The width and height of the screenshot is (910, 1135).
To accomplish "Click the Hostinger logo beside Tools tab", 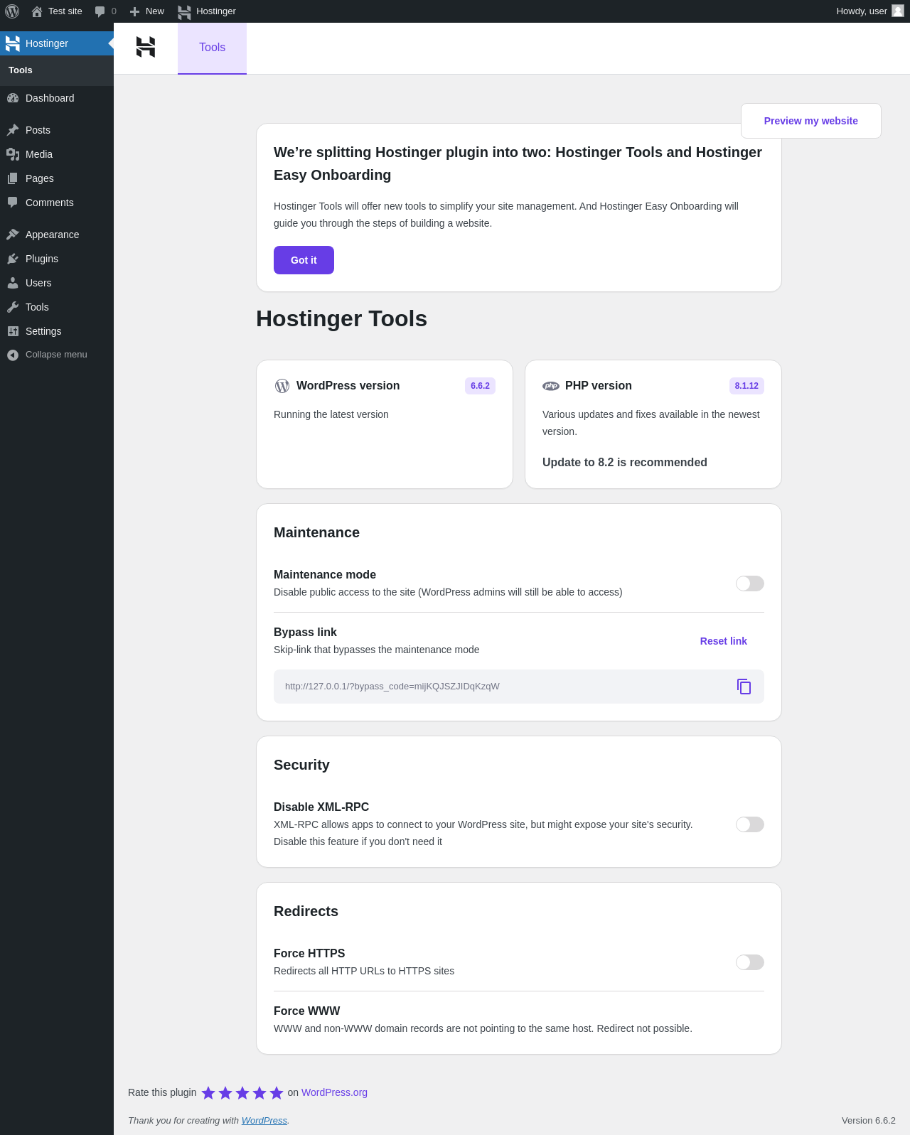I will coord(146,47).
